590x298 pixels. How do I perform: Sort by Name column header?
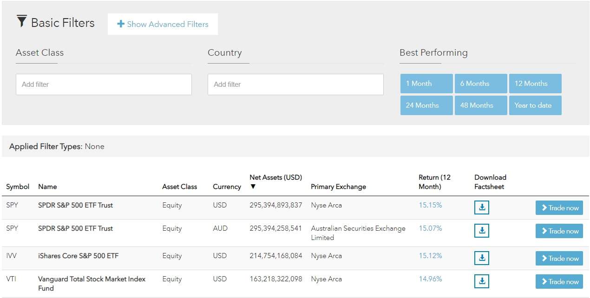[47, 187]
